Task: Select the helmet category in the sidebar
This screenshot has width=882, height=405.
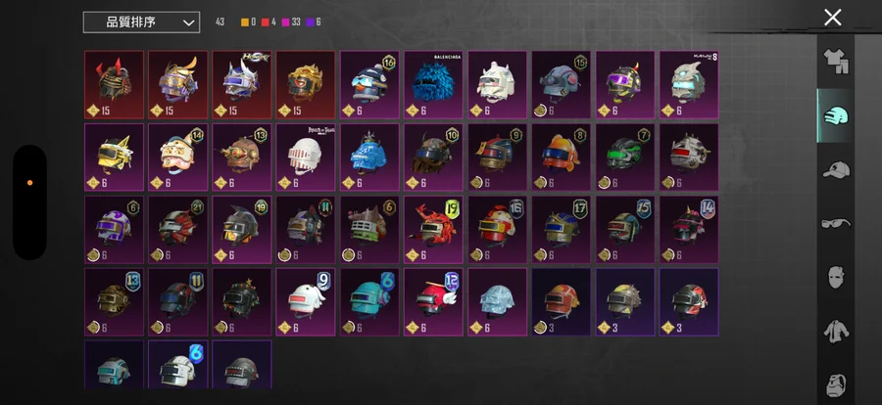Action: 836,115
